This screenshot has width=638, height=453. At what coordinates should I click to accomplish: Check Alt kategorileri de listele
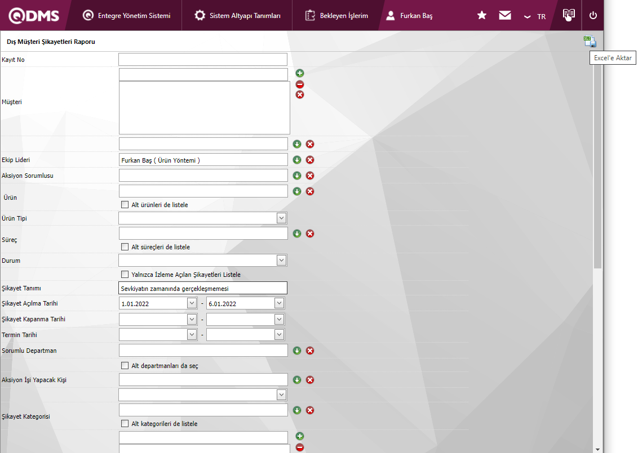125,424
